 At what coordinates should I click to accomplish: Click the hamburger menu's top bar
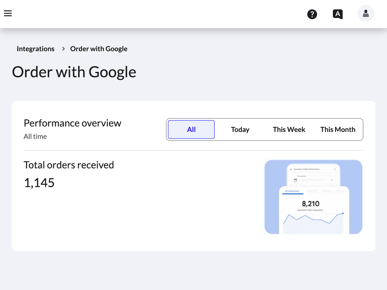(x=8, y=11)
